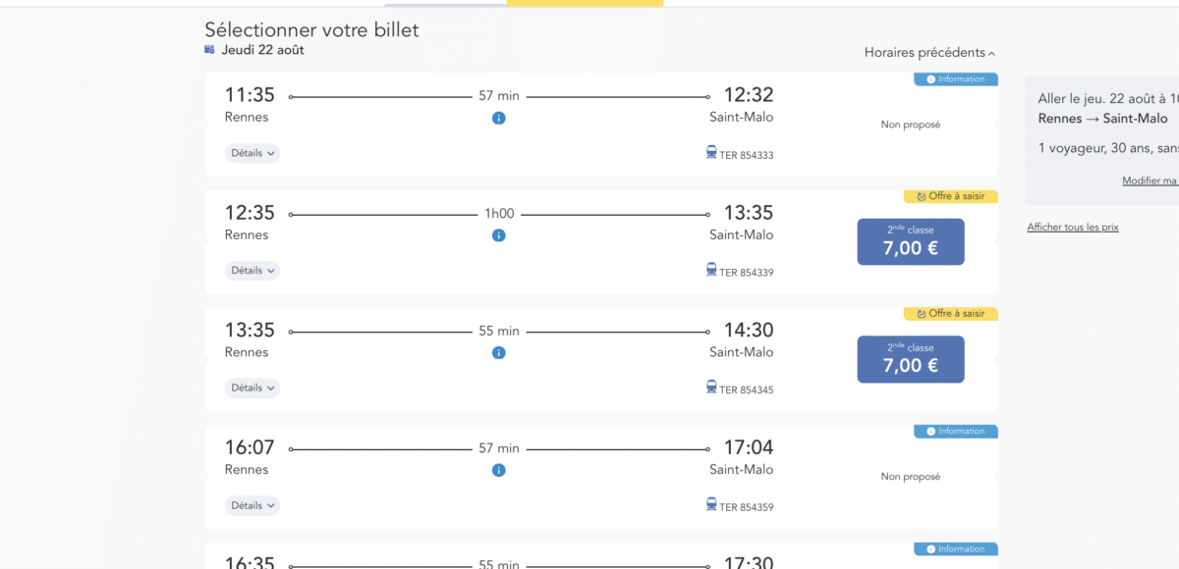
Task: Switch to the yellow highlighted tab at top
Action: pos(586,3)
